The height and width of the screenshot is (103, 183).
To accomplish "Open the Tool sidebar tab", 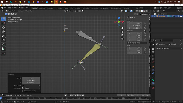I will click(x=150, y=24).
